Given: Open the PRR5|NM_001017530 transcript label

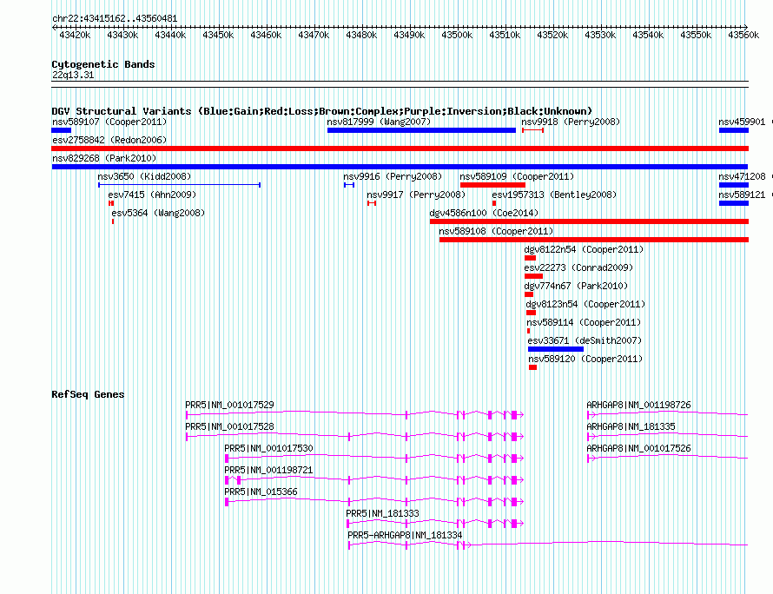Looking at the screenshot, I should pyautogui.click(x=268, y=448).
